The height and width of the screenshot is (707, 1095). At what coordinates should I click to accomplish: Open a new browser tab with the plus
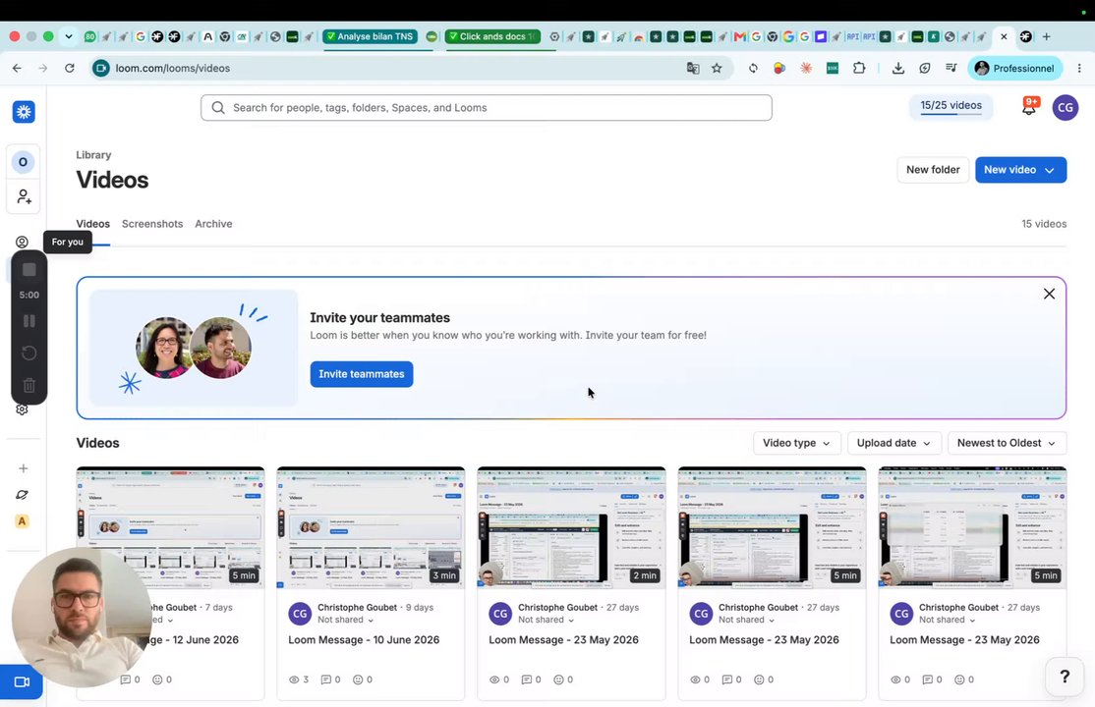coord(1046,36)
